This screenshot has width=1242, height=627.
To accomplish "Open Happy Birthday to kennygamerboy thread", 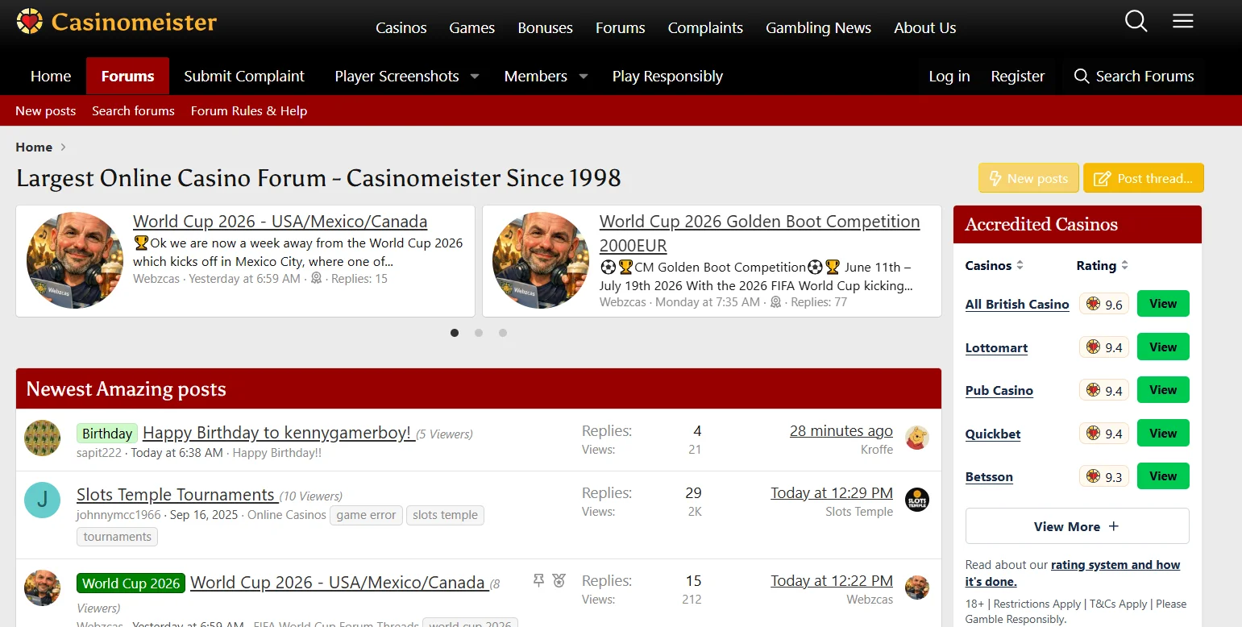I will pos(278,433).
